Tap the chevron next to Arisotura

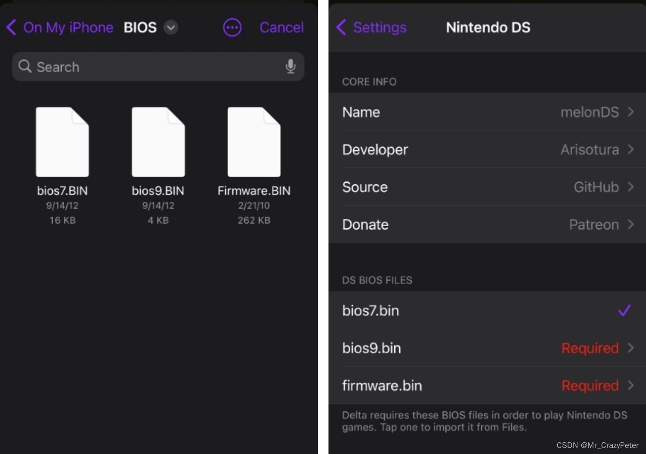point(631,149)
